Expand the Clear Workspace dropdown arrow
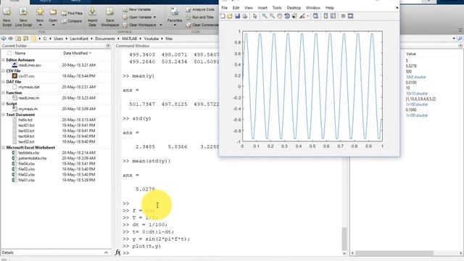This screenshot has height=261, width=464. coord(161,25)
